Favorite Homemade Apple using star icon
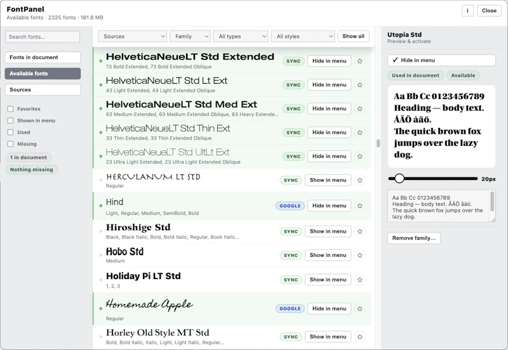This screenshot has height=350, width=508. (359, 309)
